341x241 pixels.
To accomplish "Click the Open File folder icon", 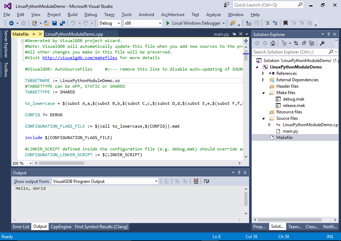I will pyautogui.click(x=46, y=23).
